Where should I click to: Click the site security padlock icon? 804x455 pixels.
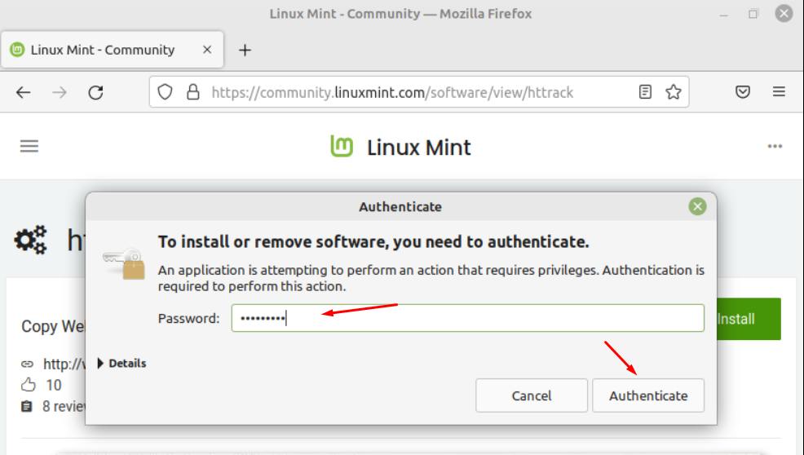pos(192,92)
